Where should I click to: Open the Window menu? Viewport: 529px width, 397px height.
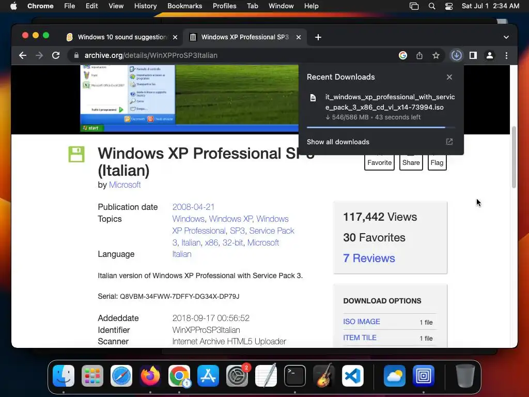click(x=281, y=6)
